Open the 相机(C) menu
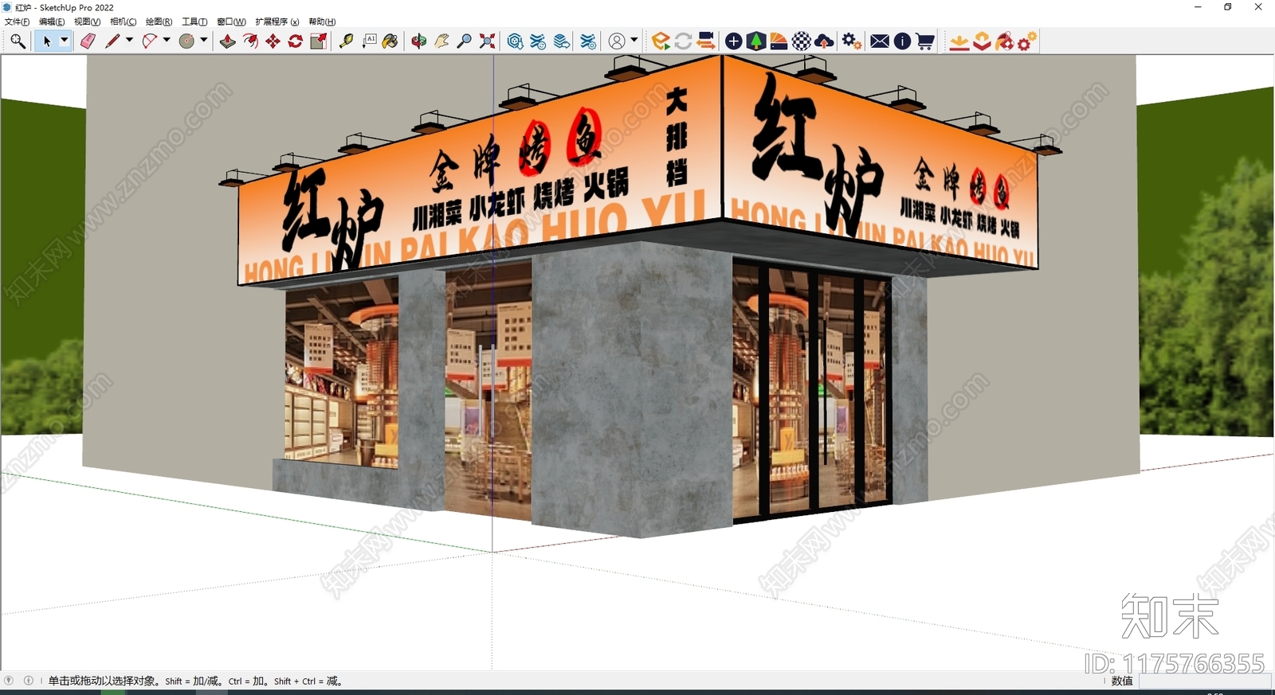 (123, 21)
